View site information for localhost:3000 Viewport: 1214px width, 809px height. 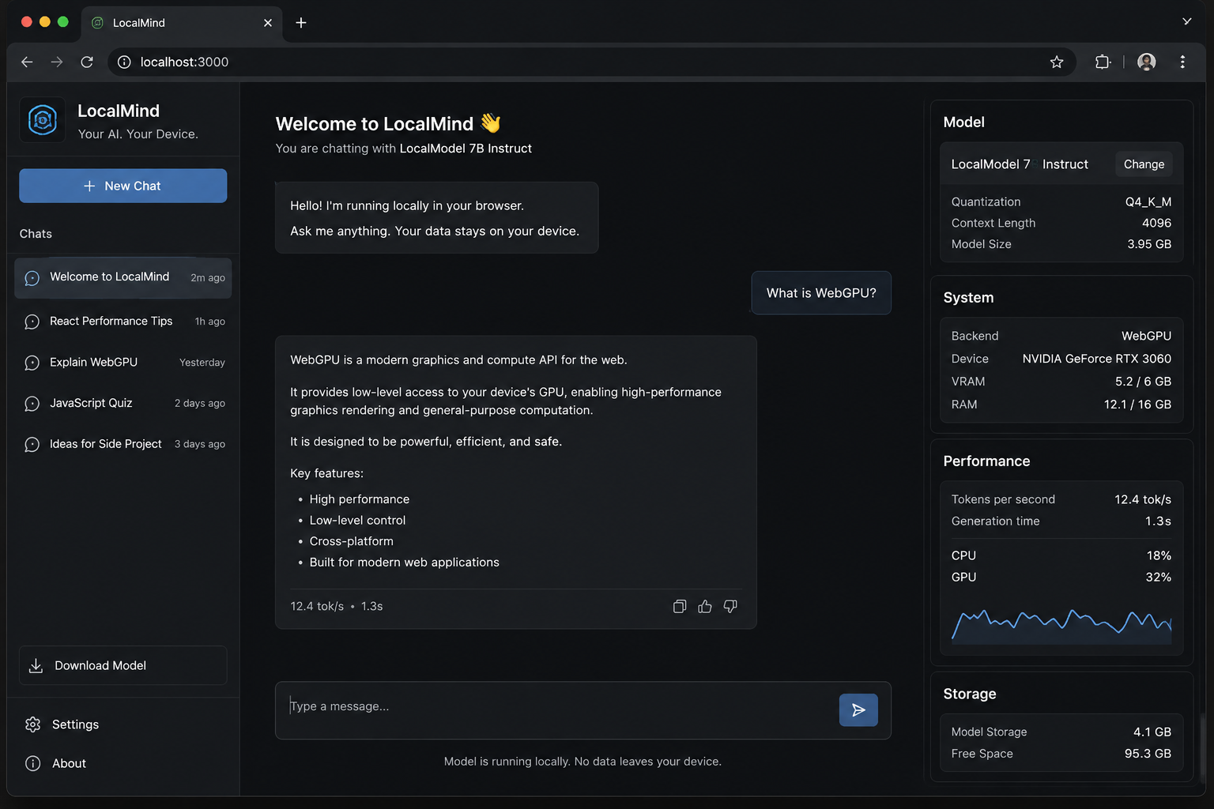click(x=124, y=62)
